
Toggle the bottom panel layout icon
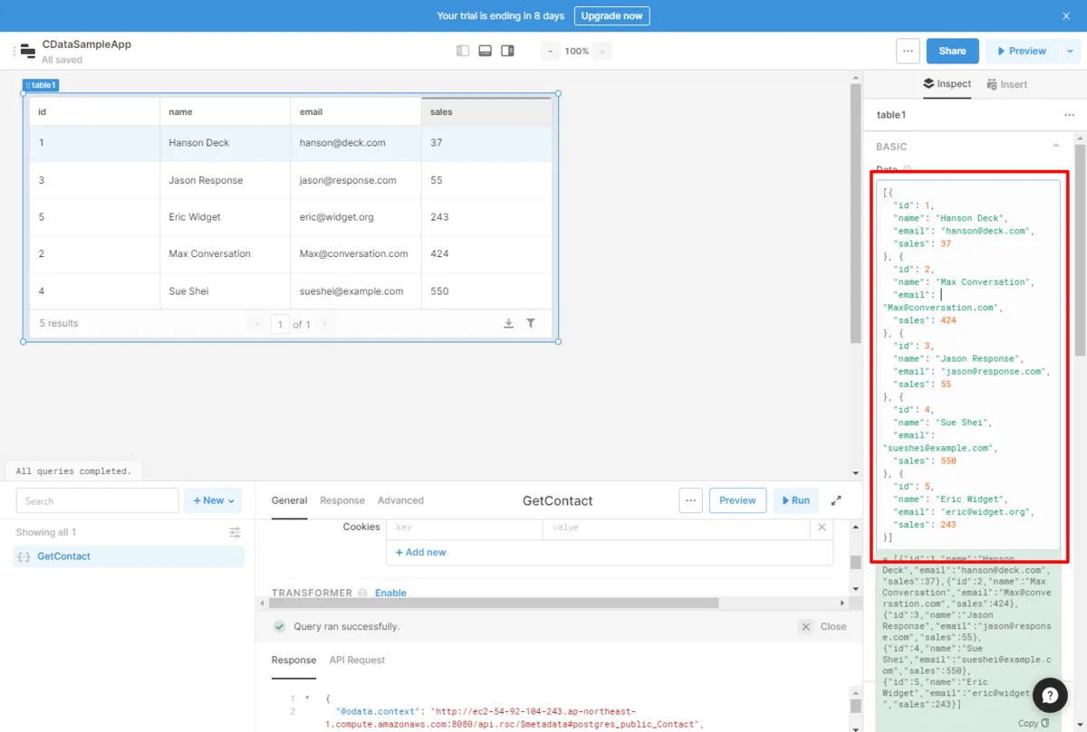click(486, 51)
